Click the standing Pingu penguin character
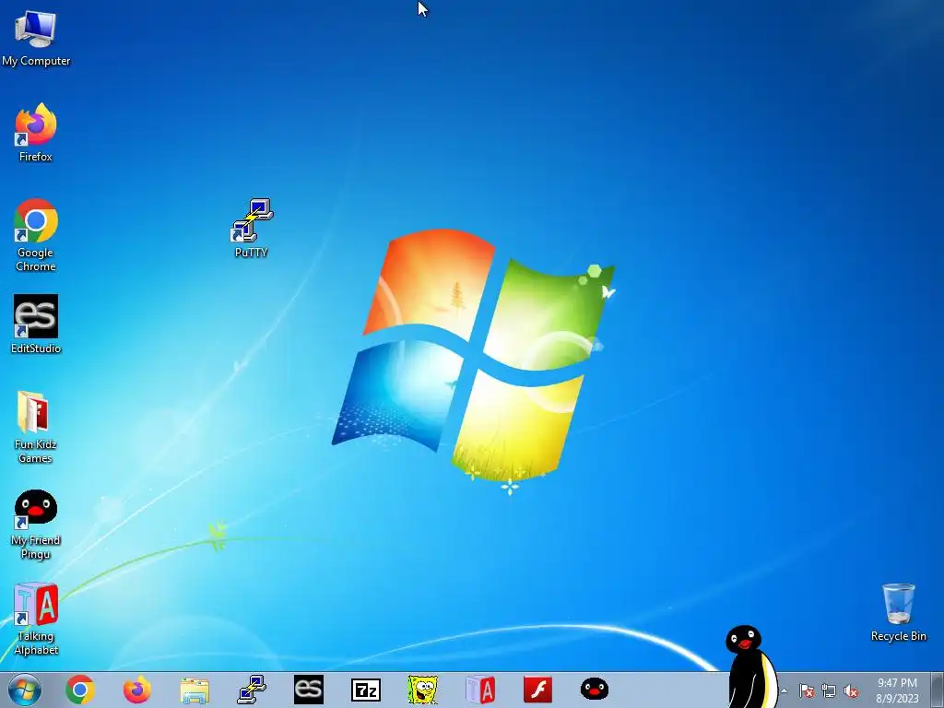 [750, 667]
